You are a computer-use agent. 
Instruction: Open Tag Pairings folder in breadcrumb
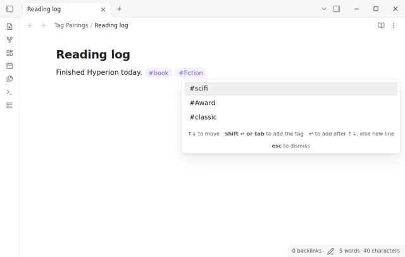coord(71,25)
